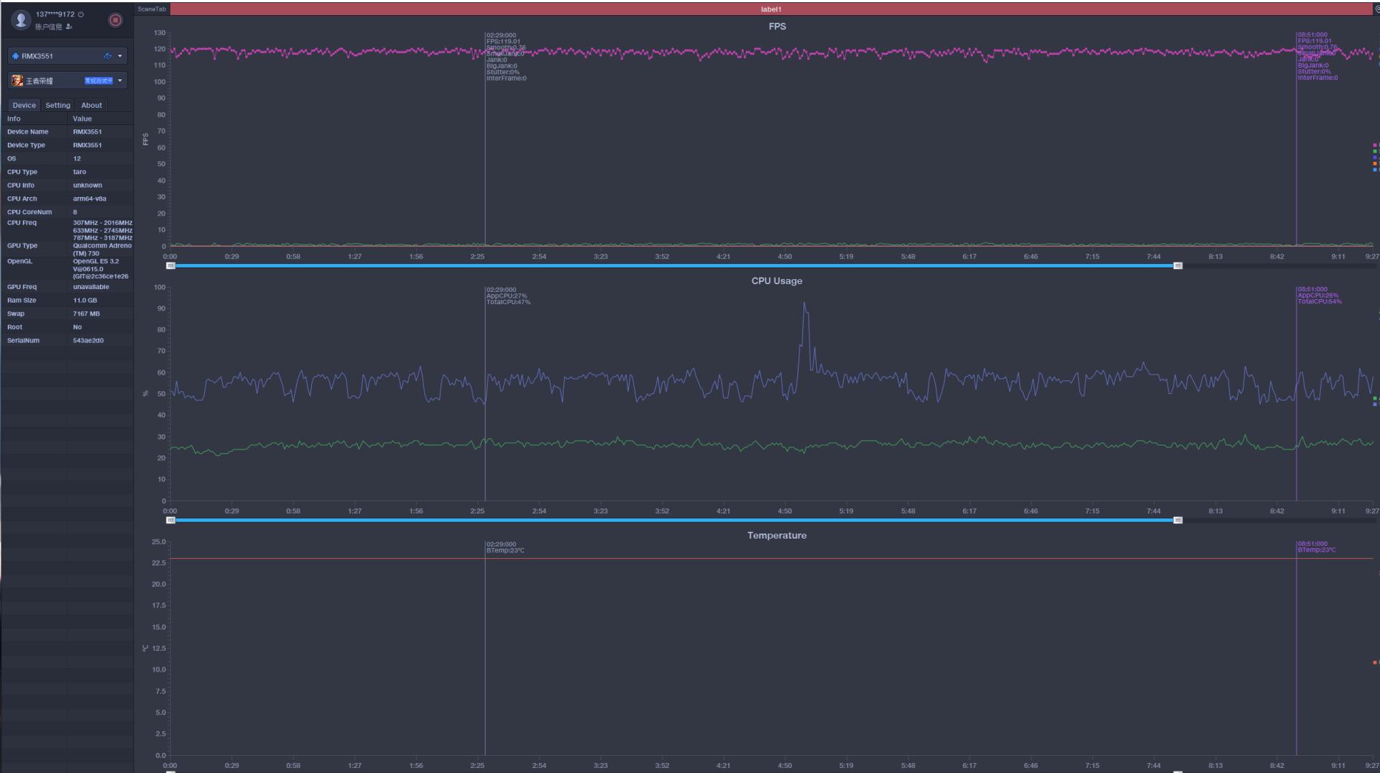
Task: Select the Device Name row label
Action: click(28, 132)
